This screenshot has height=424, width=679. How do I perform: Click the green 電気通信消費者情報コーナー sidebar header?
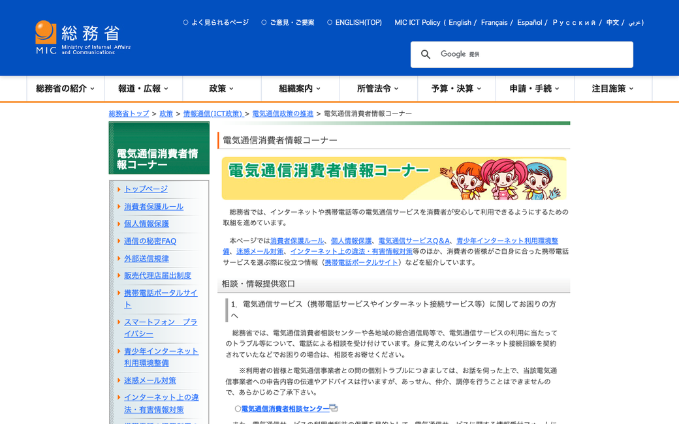tap(159, 148)
